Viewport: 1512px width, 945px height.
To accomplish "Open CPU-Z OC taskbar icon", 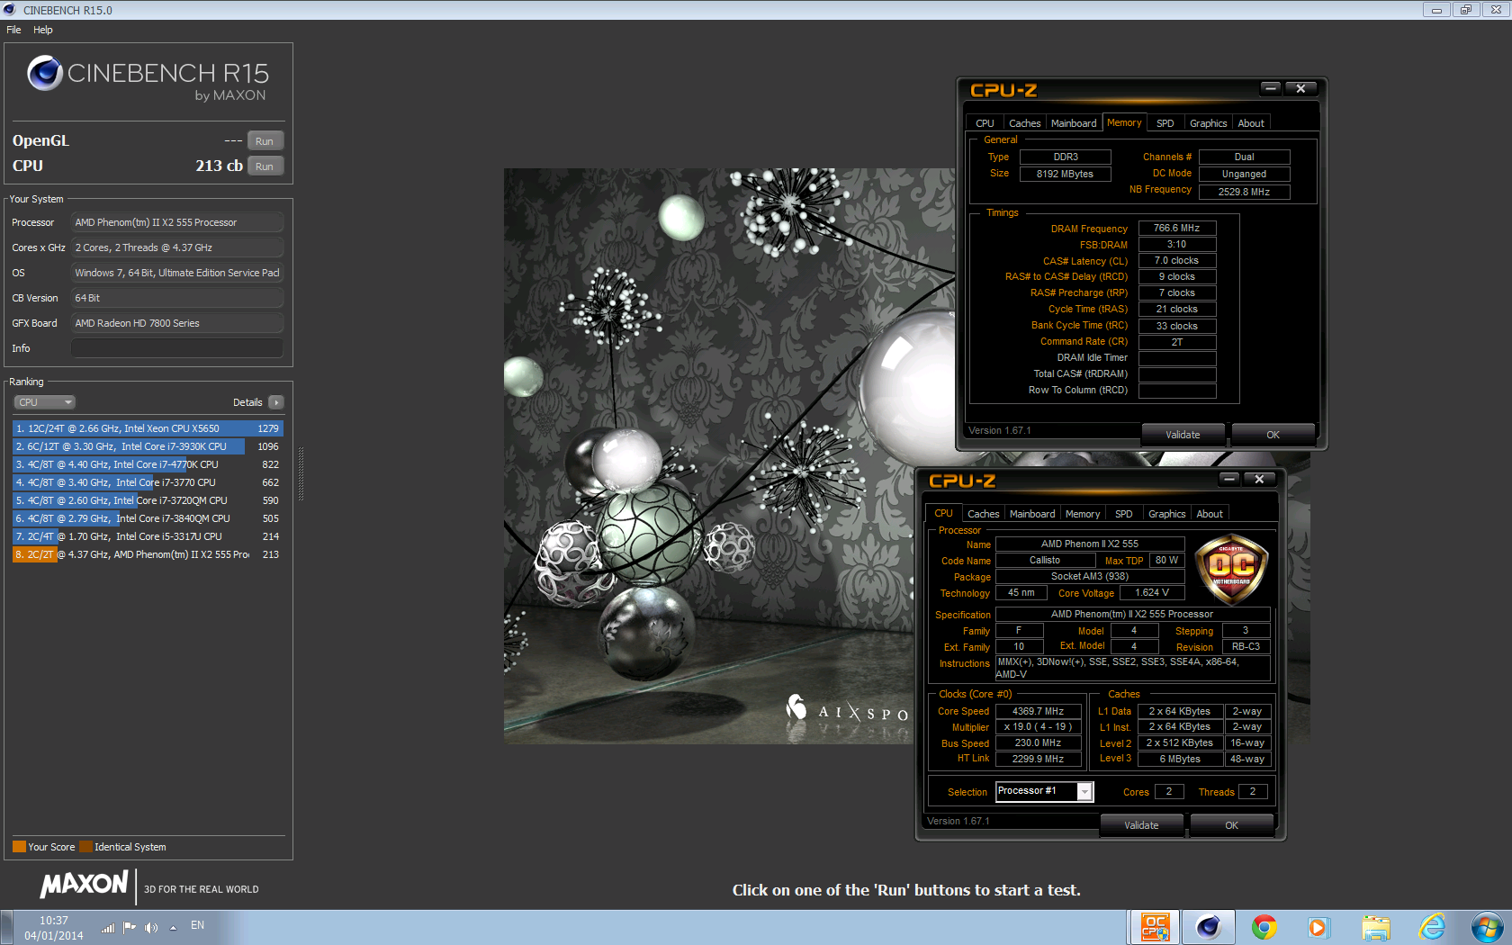I will pyautogui.click(x=1156, y=927).
